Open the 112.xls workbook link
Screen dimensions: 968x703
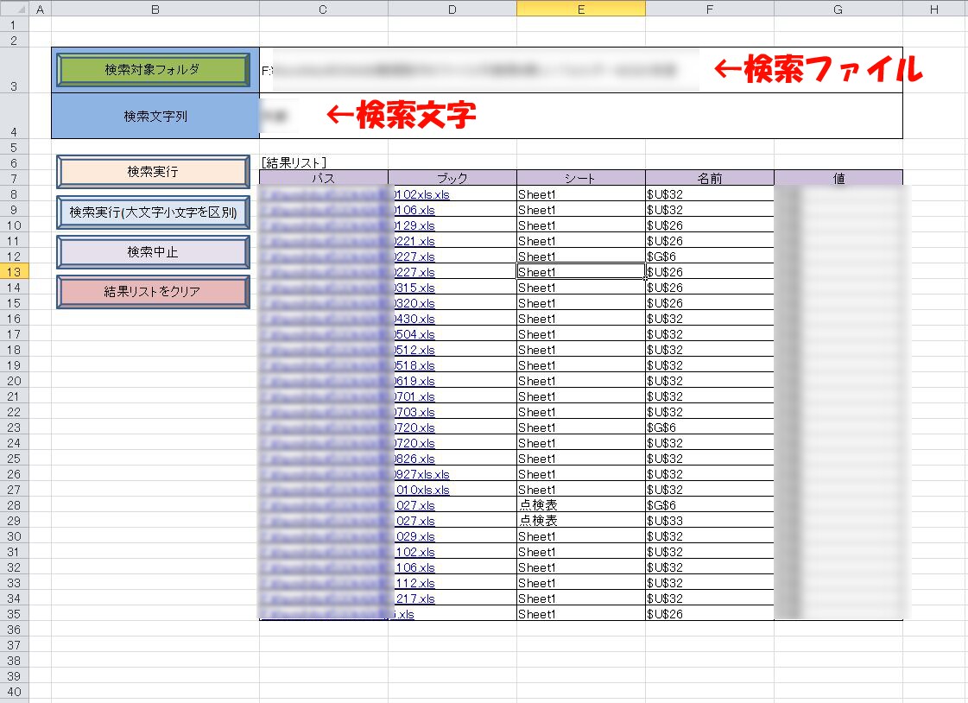pyautogui.click(x=414, y=583)
